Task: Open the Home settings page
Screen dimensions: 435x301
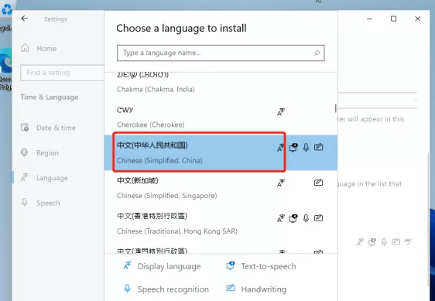Action: tap(39, 48)
